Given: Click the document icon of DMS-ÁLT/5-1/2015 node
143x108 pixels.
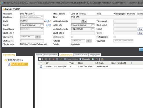Looking at the screenshot, I should 9,64.
